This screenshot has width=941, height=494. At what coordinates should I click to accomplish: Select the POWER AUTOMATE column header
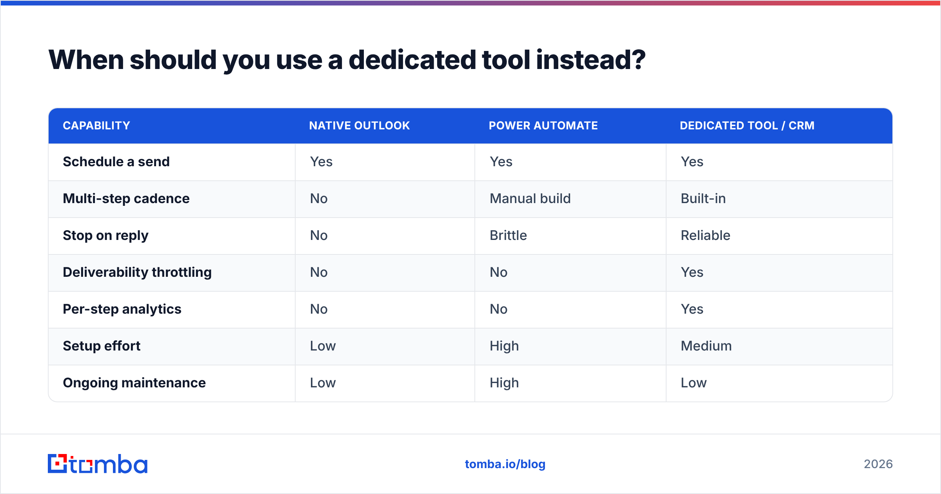[543, 125]
